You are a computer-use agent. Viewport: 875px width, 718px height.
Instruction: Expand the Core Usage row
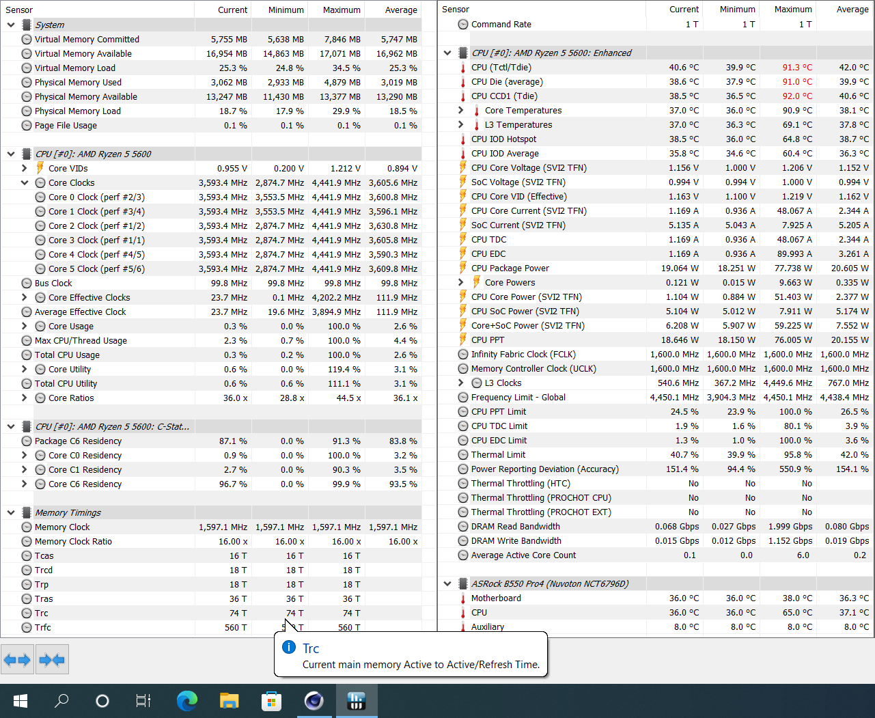[25, 326]
